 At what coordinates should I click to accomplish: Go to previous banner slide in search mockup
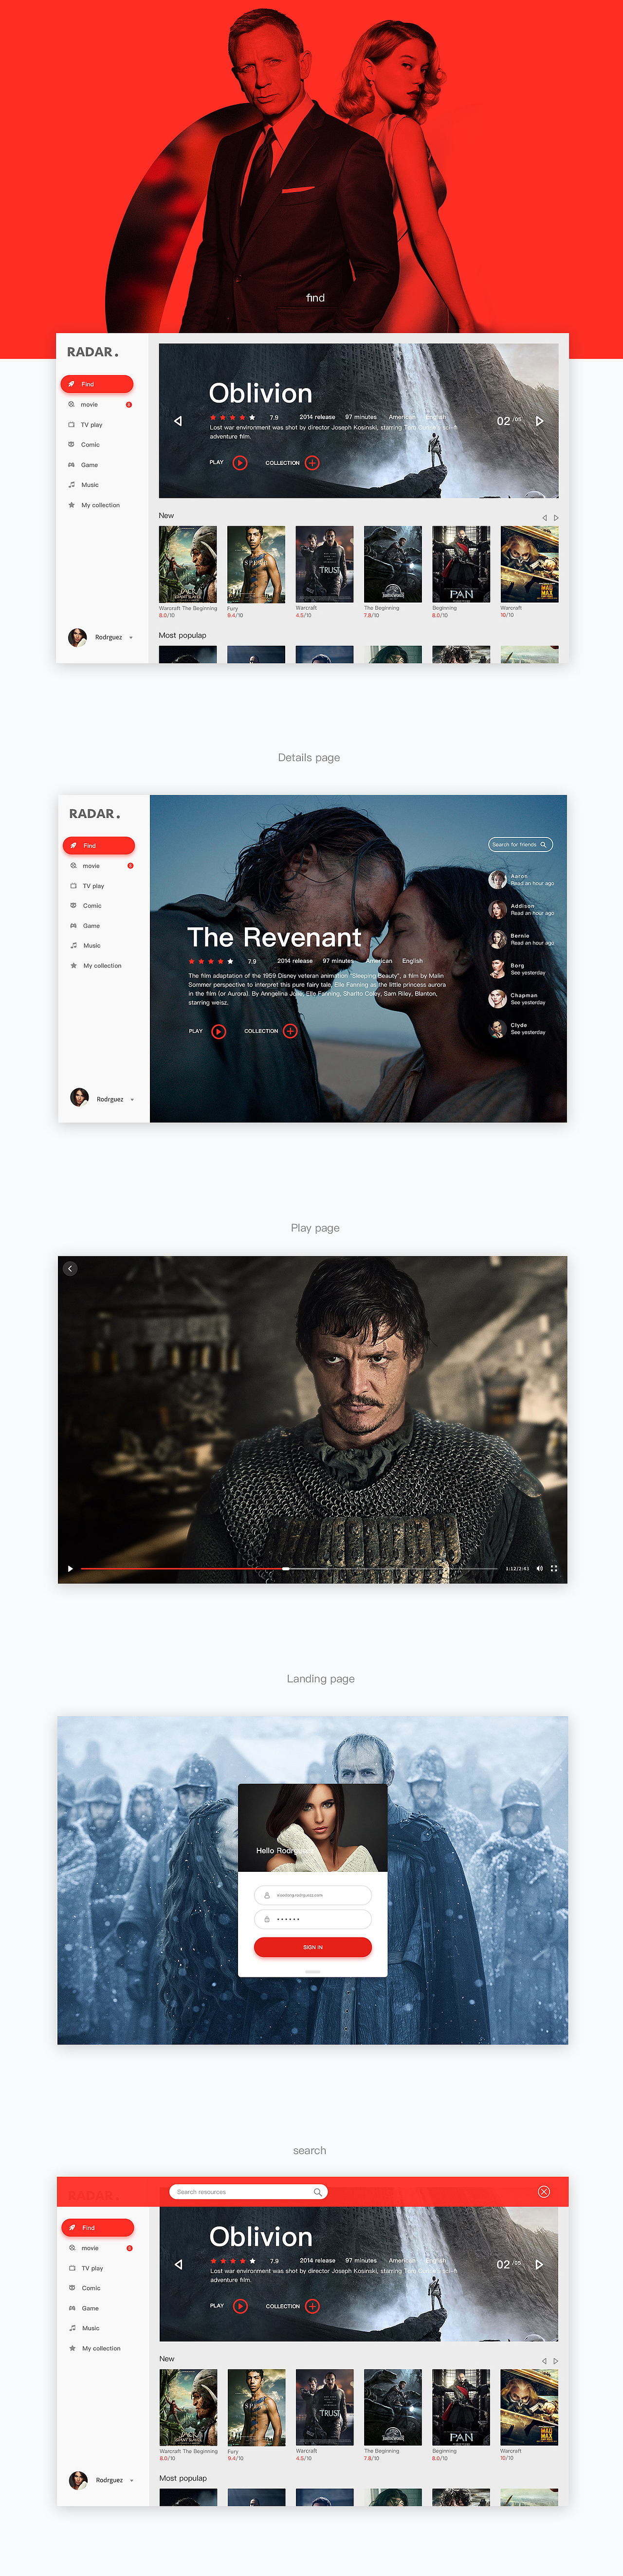[178, 2265]
